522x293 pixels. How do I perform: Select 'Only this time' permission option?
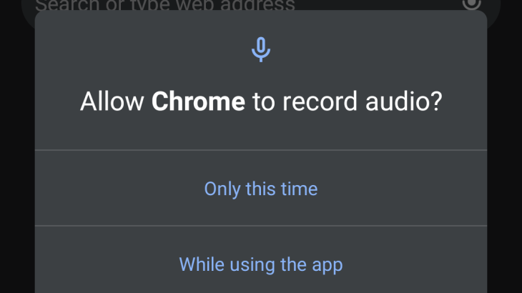tap(261, 189)
